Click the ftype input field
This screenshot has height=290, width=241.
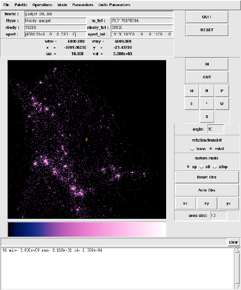[55, 21]
